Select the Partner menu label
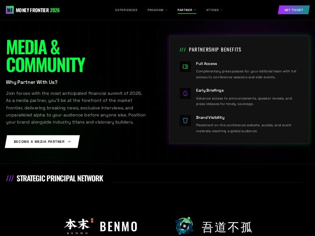Image resolution: width=315 pixels, height=236 pixels. click(x=185, y=10)
